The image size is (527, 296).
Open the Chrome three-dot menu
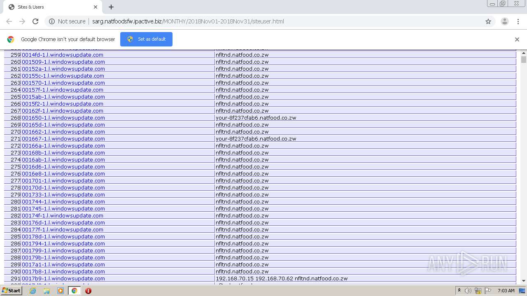pos(518,21)
